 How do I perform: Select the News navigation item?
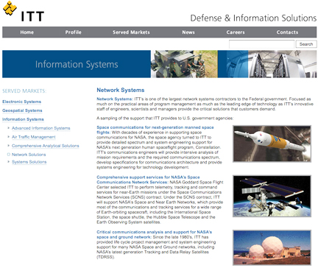click(x=188, y=32)
